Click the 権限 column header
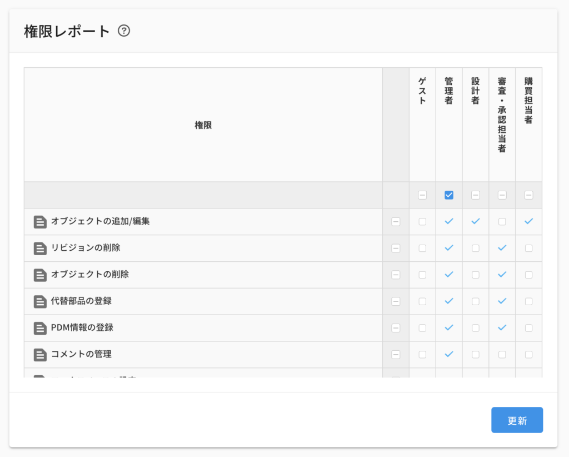569x457 pixels. point(202,125)
